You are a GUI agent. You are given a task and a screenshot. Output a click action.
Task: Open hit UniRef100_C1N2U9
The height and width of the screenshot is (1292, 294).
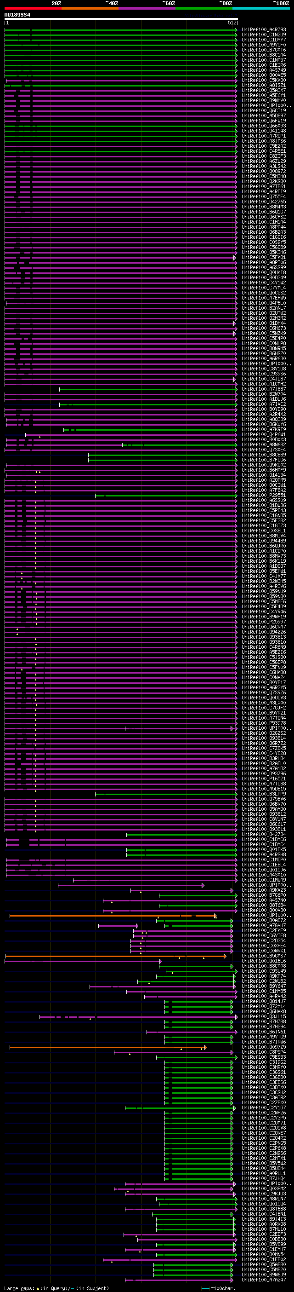click(264, 35)
